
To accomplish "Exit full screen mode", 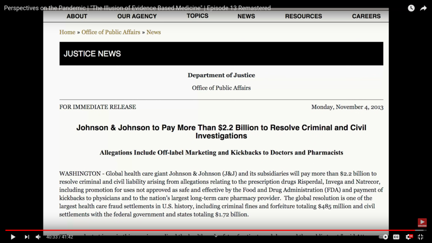I will tap(421, 237).
